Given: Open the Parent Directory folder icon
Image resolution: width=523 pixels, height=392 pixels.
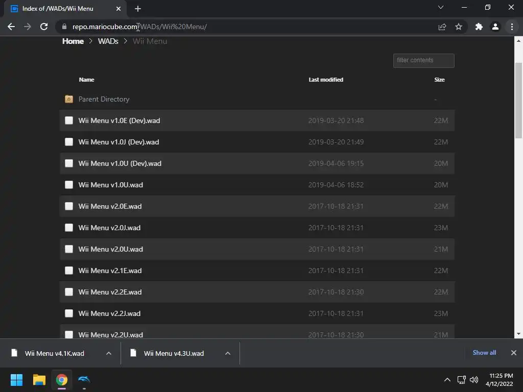Looking at the screenshot, I should (x=69, y=99).
